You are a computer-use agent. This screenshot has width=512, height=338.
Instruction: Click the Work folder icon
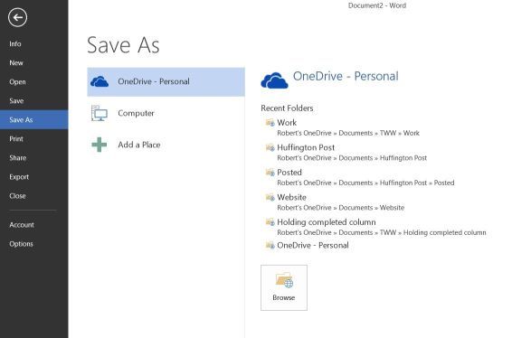(x=270, y=123)
